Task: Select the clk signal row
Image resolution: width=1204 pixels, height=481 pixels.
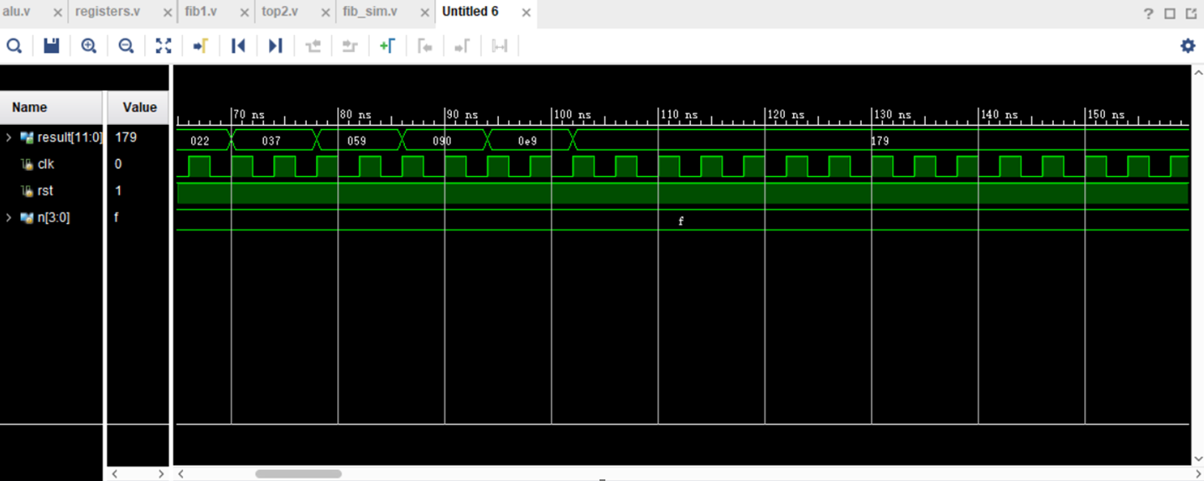Action: click(45, 164)
